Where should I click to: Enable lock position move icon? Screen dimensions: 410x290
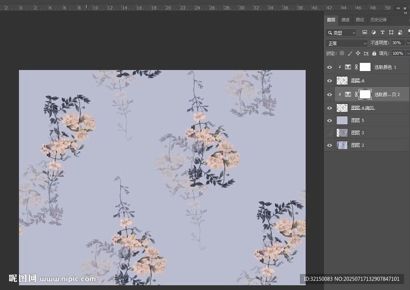[358, 53]
